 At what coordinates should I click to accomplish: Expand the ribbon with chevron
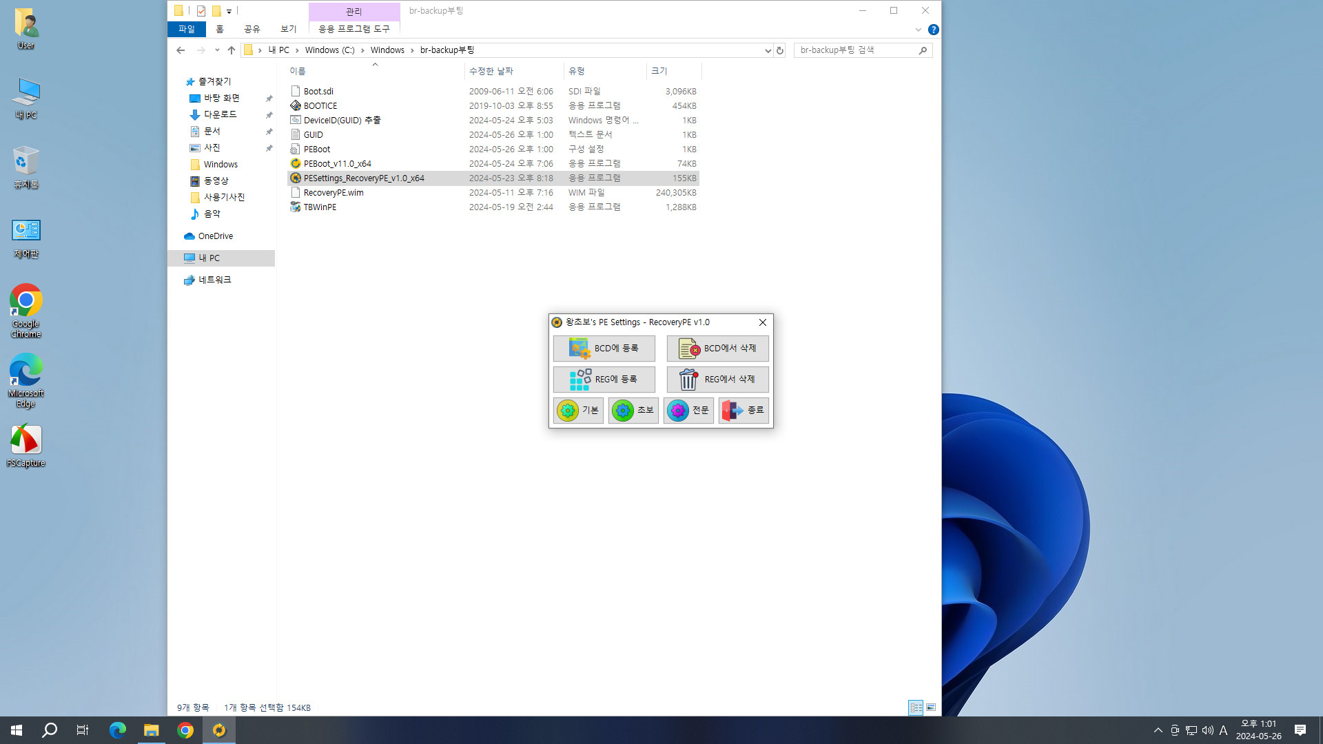[x=918, y=30]
